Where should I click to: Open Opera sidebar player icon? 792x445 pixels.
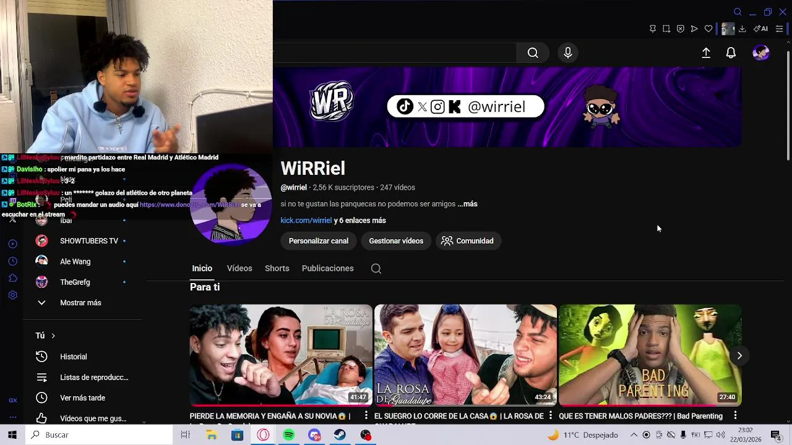tap(12, 244)
